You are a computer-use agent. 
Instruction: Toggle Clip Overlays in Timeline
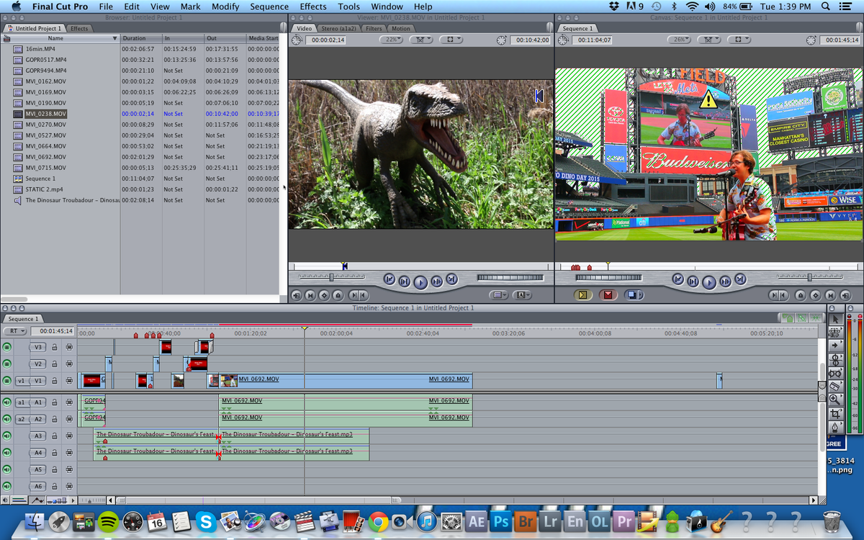pos(37,500)
